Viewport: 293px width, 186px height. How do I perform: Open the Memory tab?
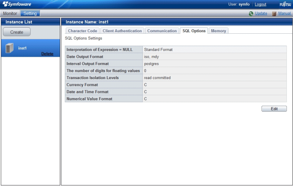(218, 31)
